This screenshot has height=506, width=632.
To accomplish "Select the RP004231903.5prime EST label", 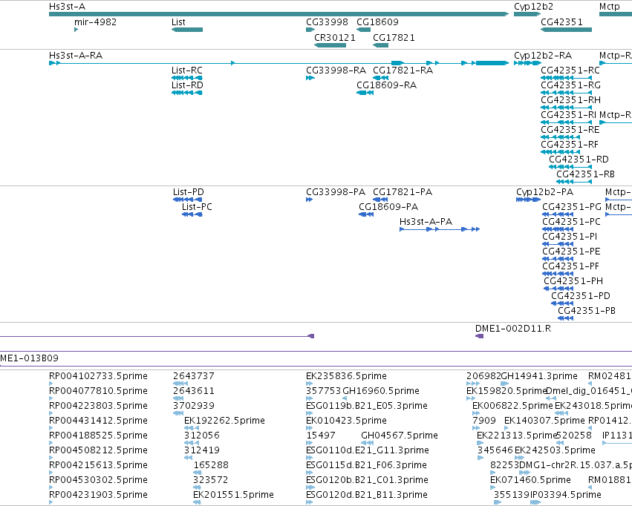I will pos(98,496).
